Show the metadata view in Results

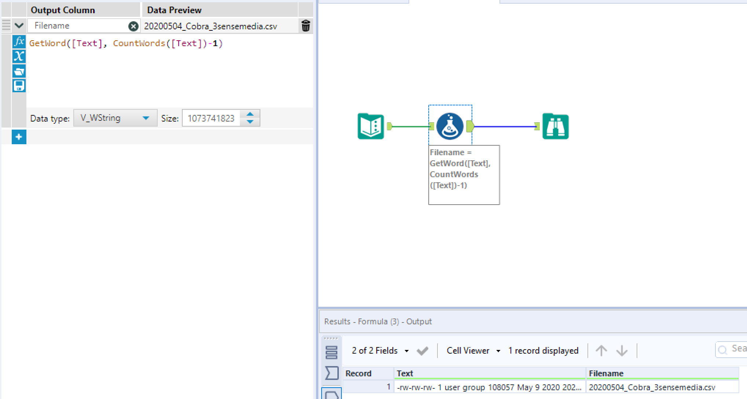coord(332,352)
